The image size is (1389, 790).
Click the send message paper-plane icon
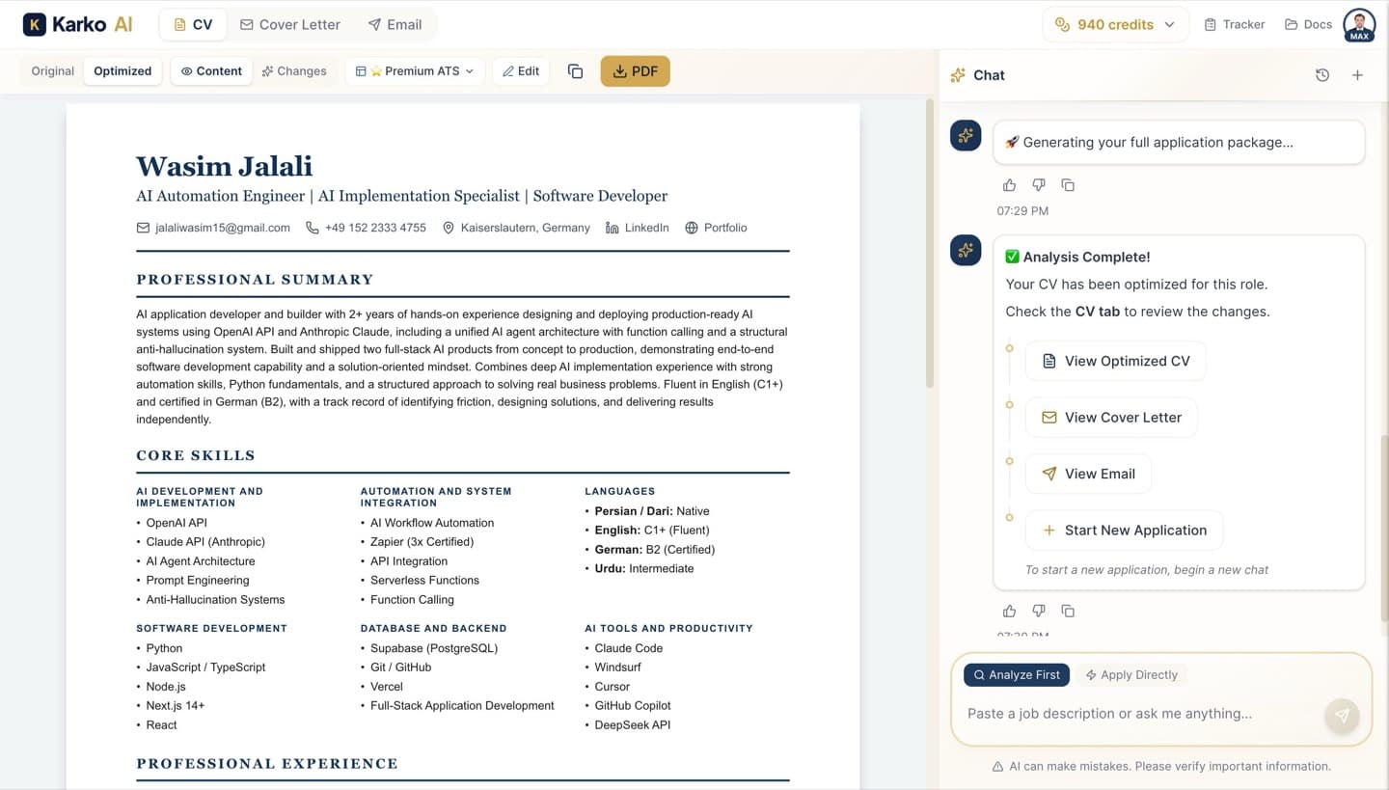1342,715
